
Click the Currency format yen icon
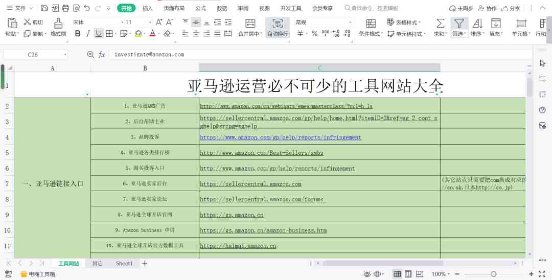pyautogui.click(x=301, y=33)
